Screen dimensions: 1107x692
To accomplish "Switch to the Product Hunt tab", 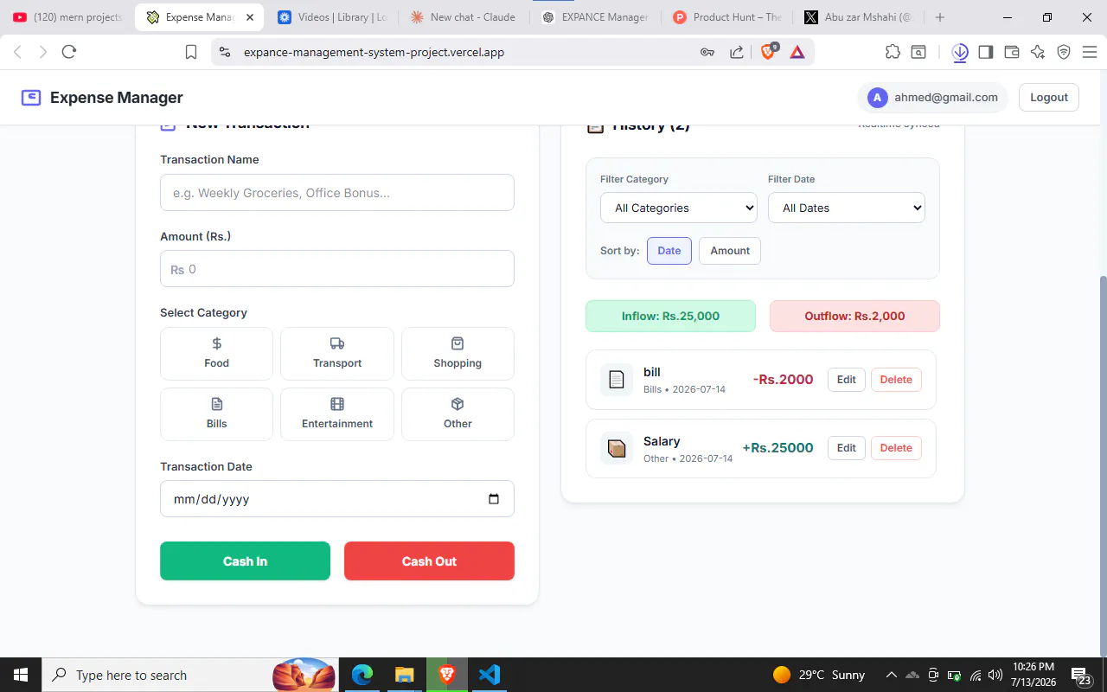I will 727,17.
